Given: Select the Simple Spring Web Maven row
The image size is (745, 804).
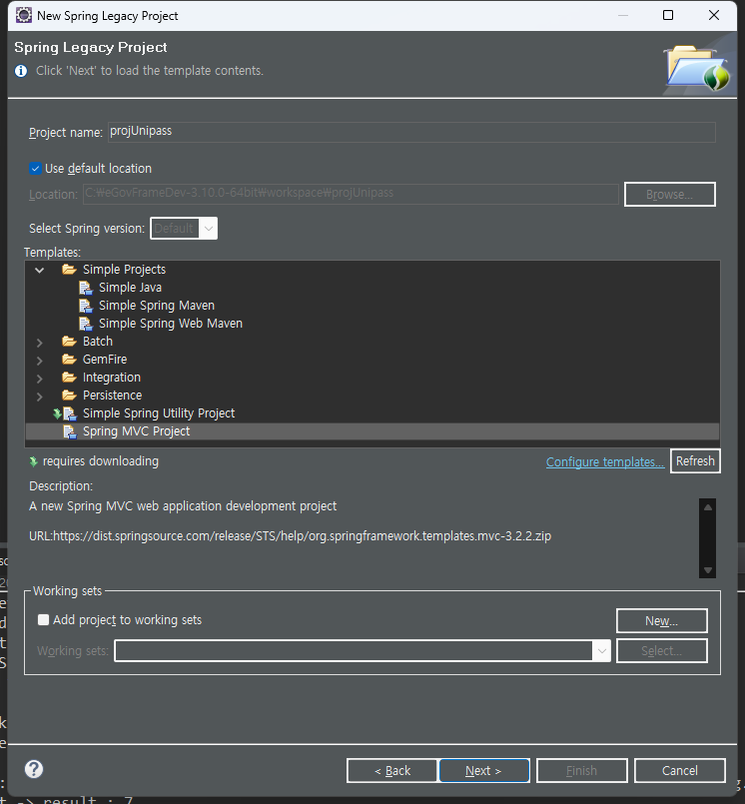Looking at the screenshot, I should pyautogui.click(x=372, y=324).
